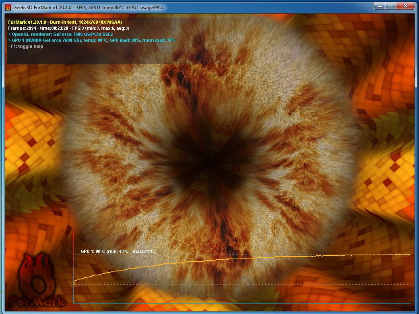This screenshot has width=419, height=314.
Task: Click the "Frames:2994 - time:00:23:20" stats line
Action: click(69, 28)
